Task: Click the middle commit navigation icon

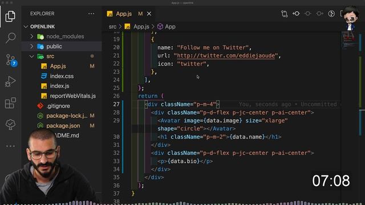Action: coord(308,14)
